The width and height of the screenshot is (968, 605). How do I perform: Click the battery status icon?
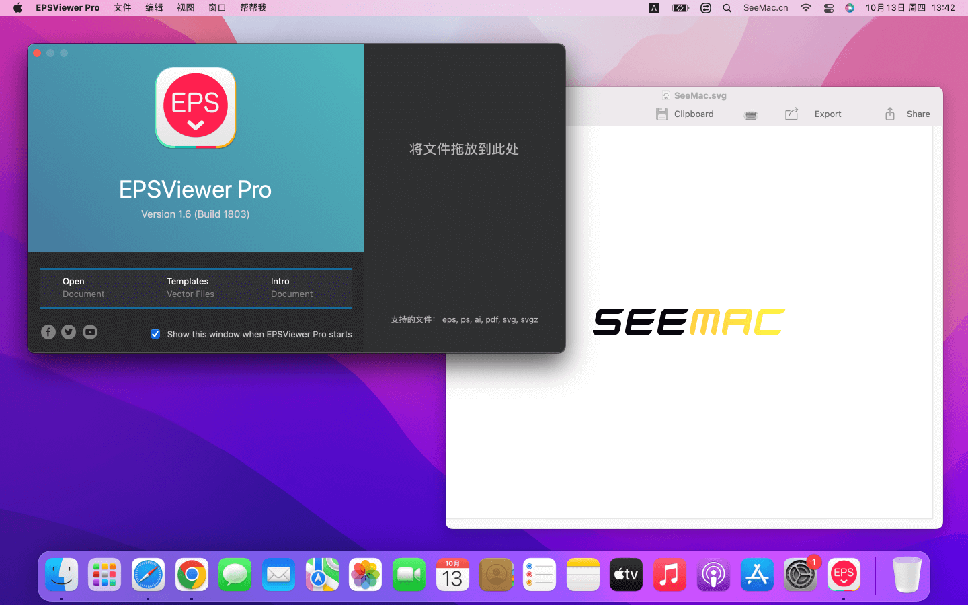point(681,8)
